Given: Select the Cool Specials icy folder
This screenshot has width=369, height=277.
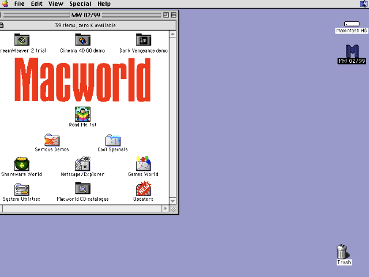Looking at the screenshot, I should tap(113, 140).
